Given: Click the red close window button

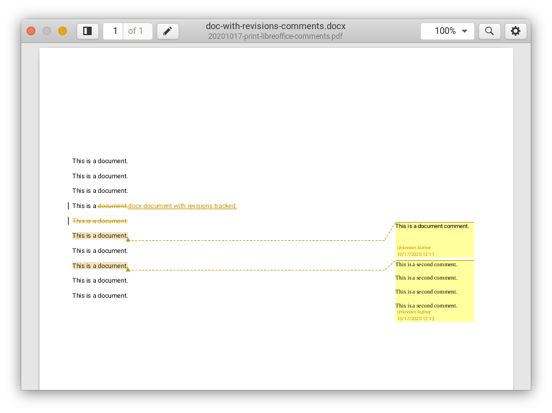Looking at the screenshot, I should click(31, 31).
